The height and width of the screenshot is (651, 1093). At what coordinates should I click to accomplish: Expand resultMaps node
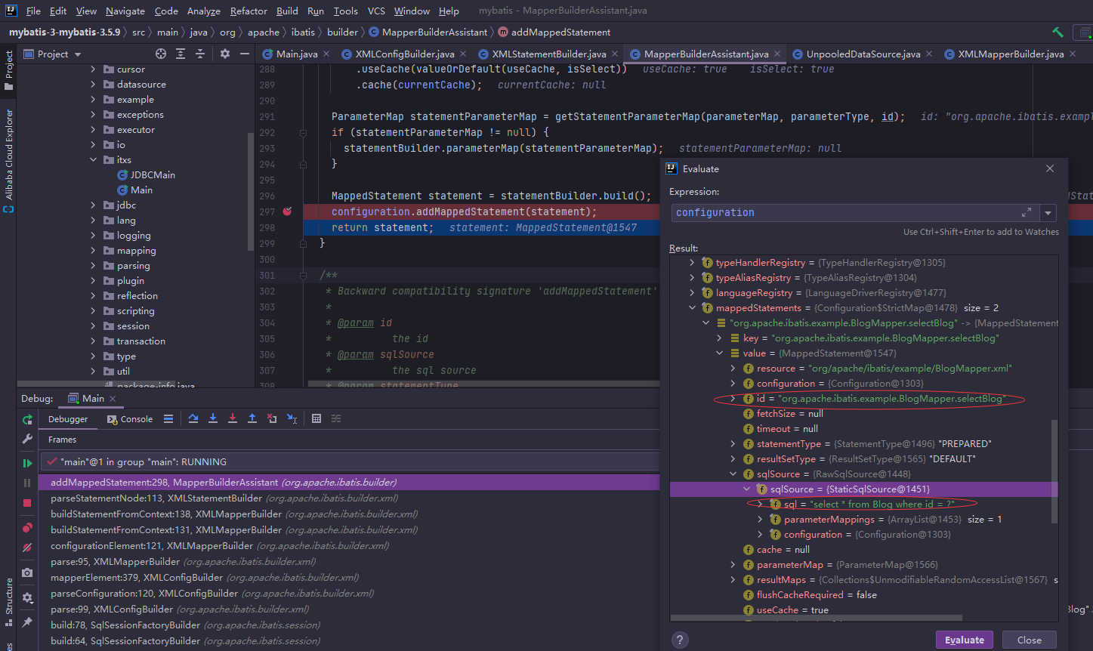[733, 580]
